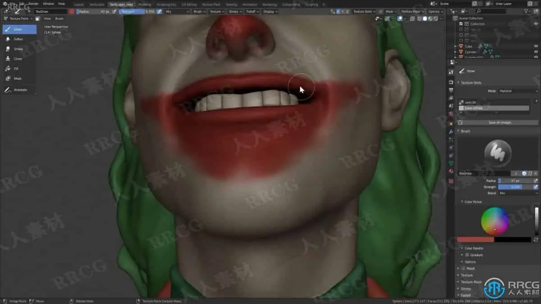541x304 pixels.
Task: Select the Fill tool
Action: (x=19, y=68)
